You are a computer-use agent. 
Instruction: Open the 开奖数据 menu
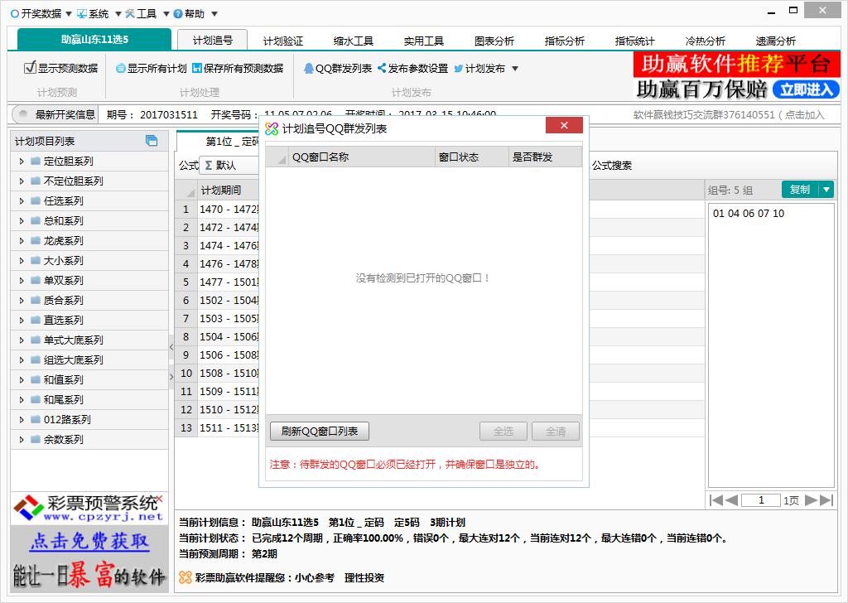tap(41, 13)
